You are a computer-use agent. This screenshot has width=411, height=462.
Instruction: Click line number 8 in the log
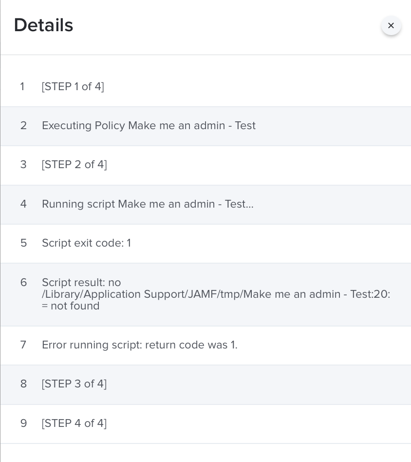pyautogui.click(x=23, y=384)
